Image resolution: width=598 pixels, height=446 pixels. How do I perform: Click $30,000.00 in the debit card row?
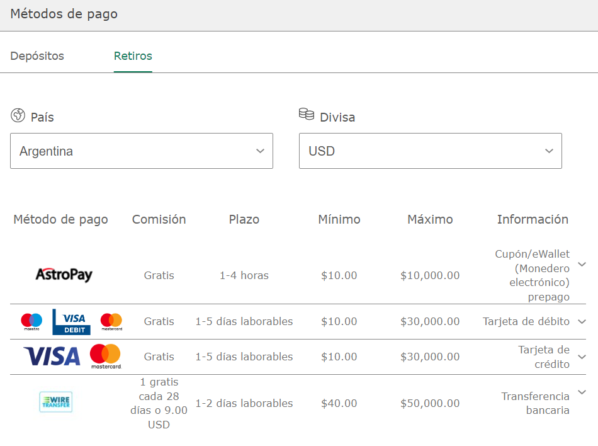click(x=430, y=321)
